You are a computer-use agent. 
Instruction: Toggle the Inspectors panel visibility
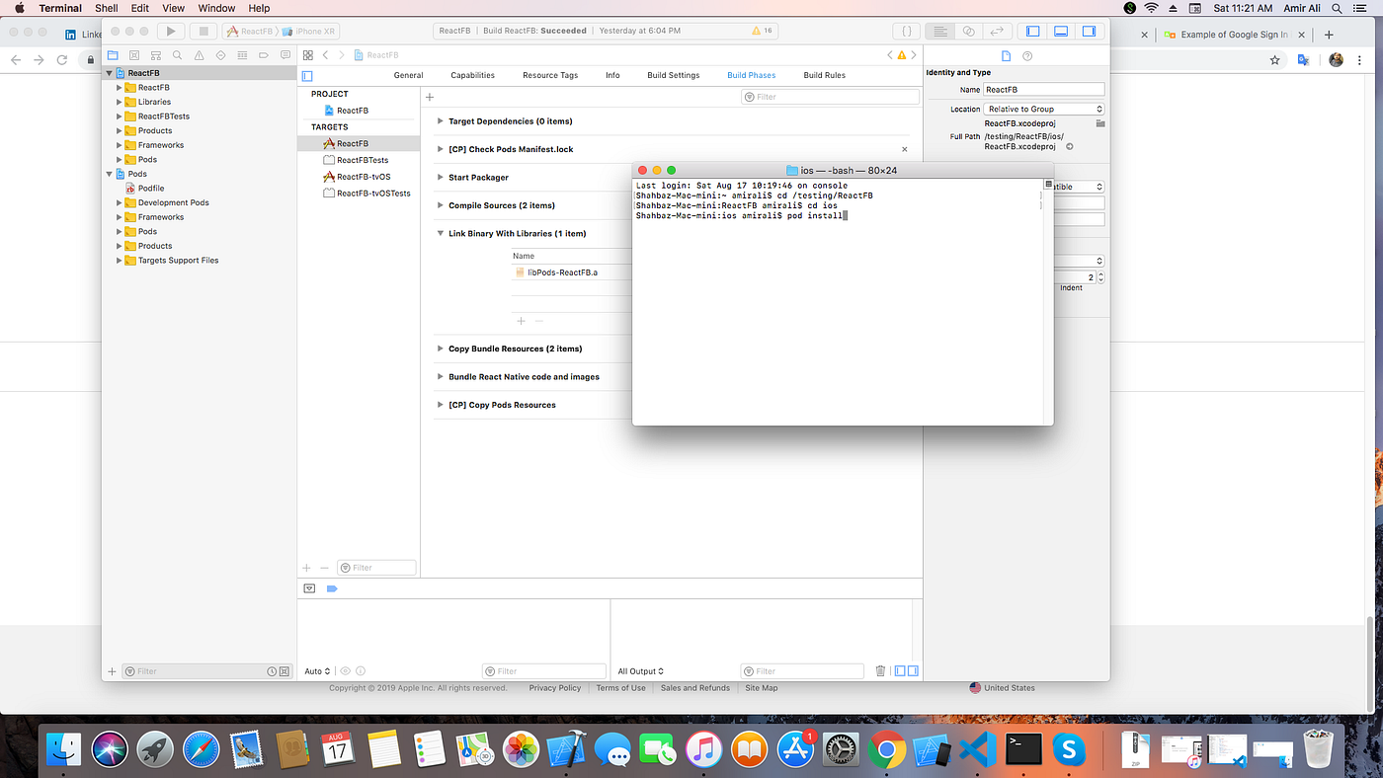point(1089,32)
